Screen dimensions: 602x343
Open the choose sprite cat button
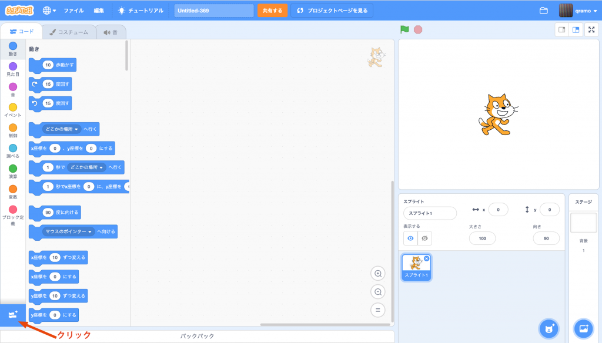tap(549, 328)
